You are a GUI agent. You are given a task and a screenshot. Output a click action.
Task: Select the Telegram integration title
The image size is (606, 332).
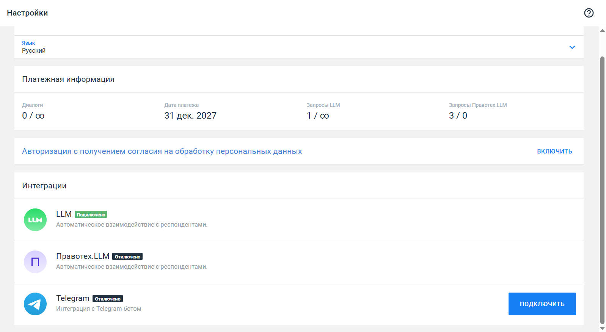(73, 298)
